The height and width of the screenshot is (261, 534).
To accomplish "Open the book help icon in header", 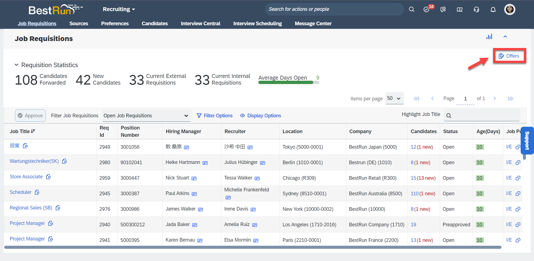I will click(460, 9).
